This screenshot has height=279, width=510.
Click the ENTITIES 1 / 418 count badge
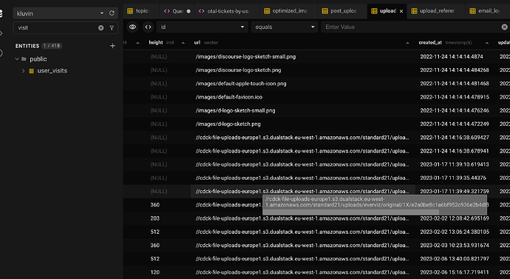pyautogui.click(x=52, y=46)
